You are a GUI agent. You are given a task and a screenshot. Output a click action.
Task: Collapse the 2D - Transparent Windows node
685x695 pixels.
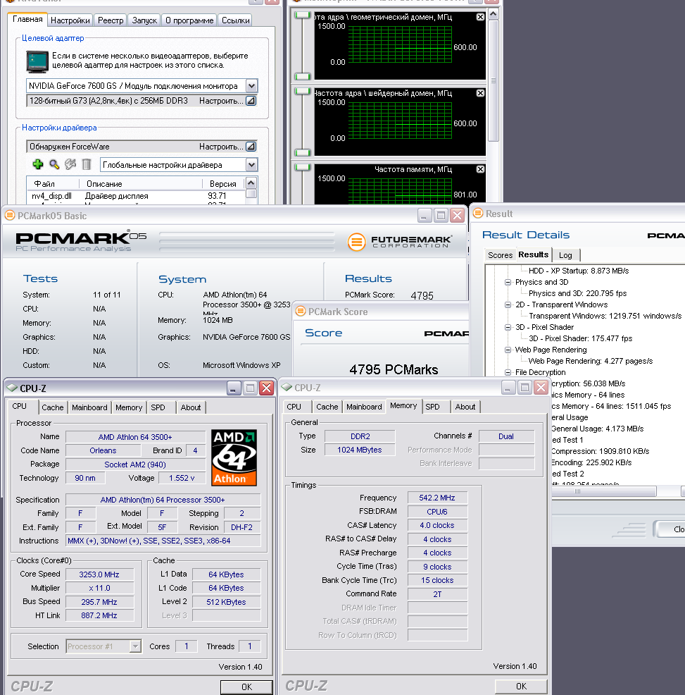click(x=508, y=305)
